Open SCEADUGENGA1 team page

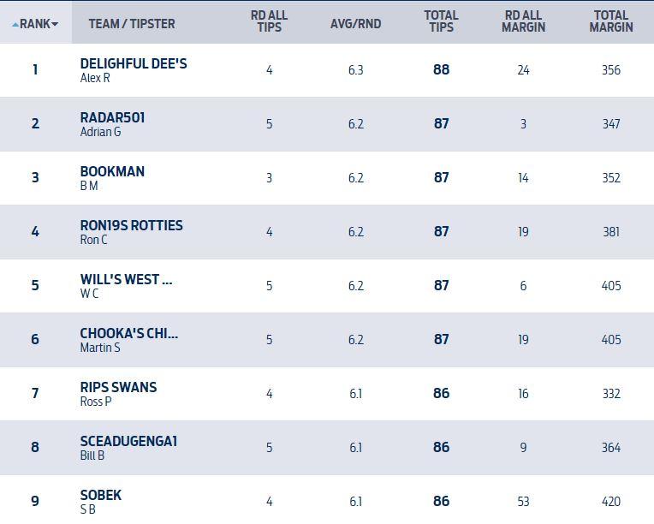click(128, 442)
